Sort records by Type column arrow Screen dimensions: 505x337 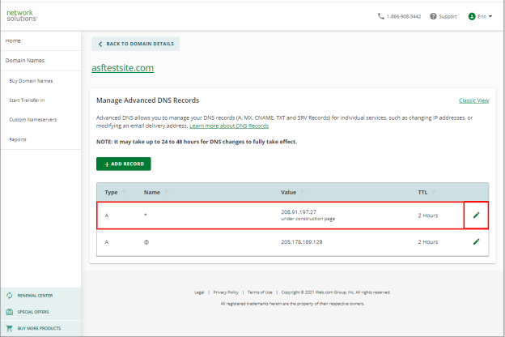(x=123, y=192)
